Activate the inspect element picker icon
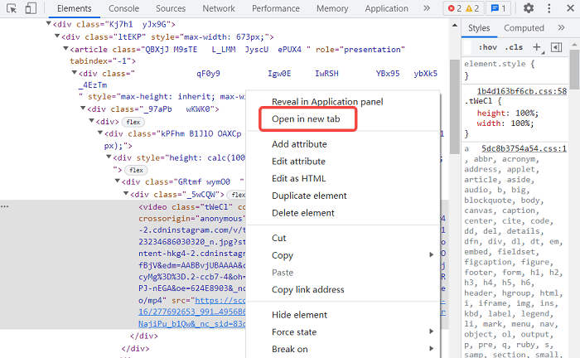 click(x=12, y=8)
